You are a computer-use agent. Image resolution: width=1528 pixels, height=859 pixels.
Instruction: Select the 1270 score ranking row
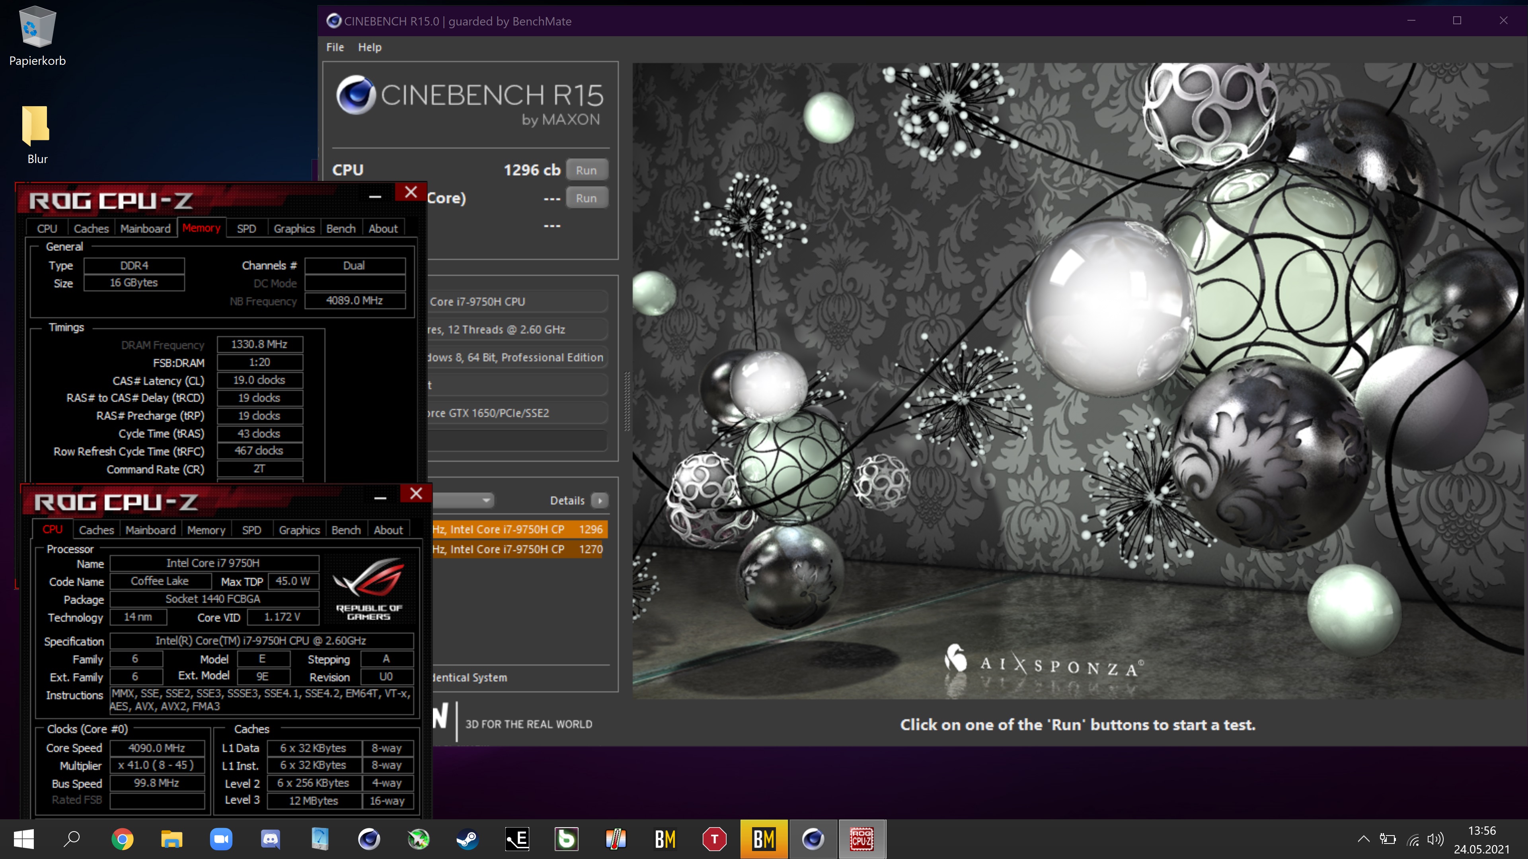(517, 550)
